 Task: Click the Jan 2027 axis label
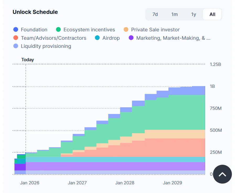click(x=77, y=183)
